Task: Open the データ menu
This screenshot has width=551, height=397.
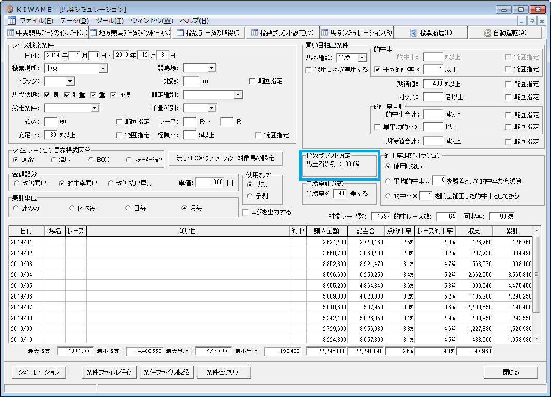Action: pyautogui.click(x=74, y=21)
